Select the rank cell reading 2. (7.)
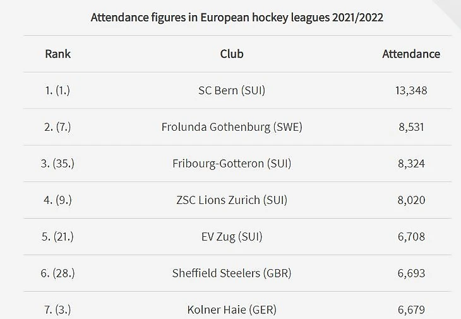 57,127
